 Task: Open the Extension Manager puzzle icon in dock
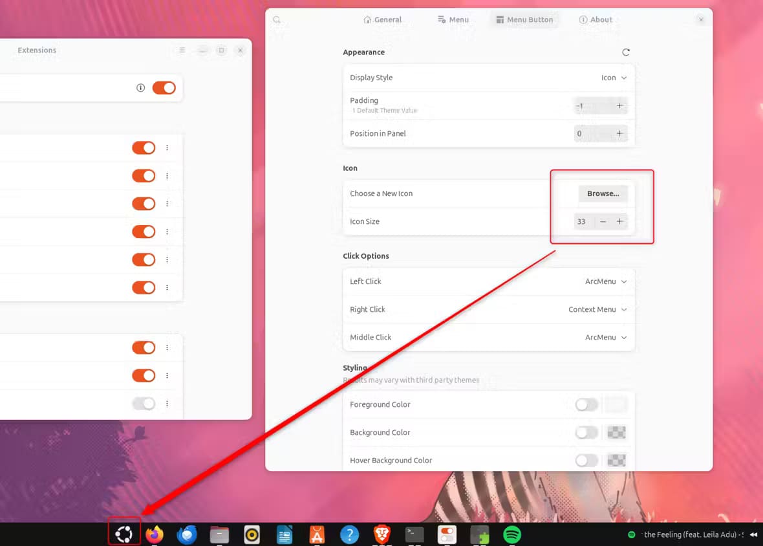[x=479, y=534]
